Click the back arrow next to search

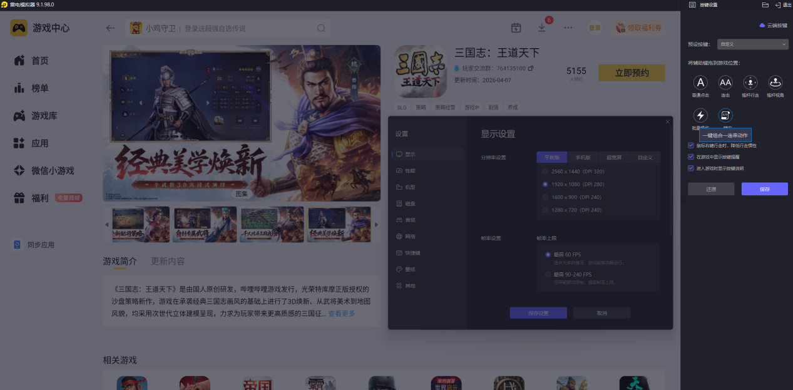click(x=111, y=28)
